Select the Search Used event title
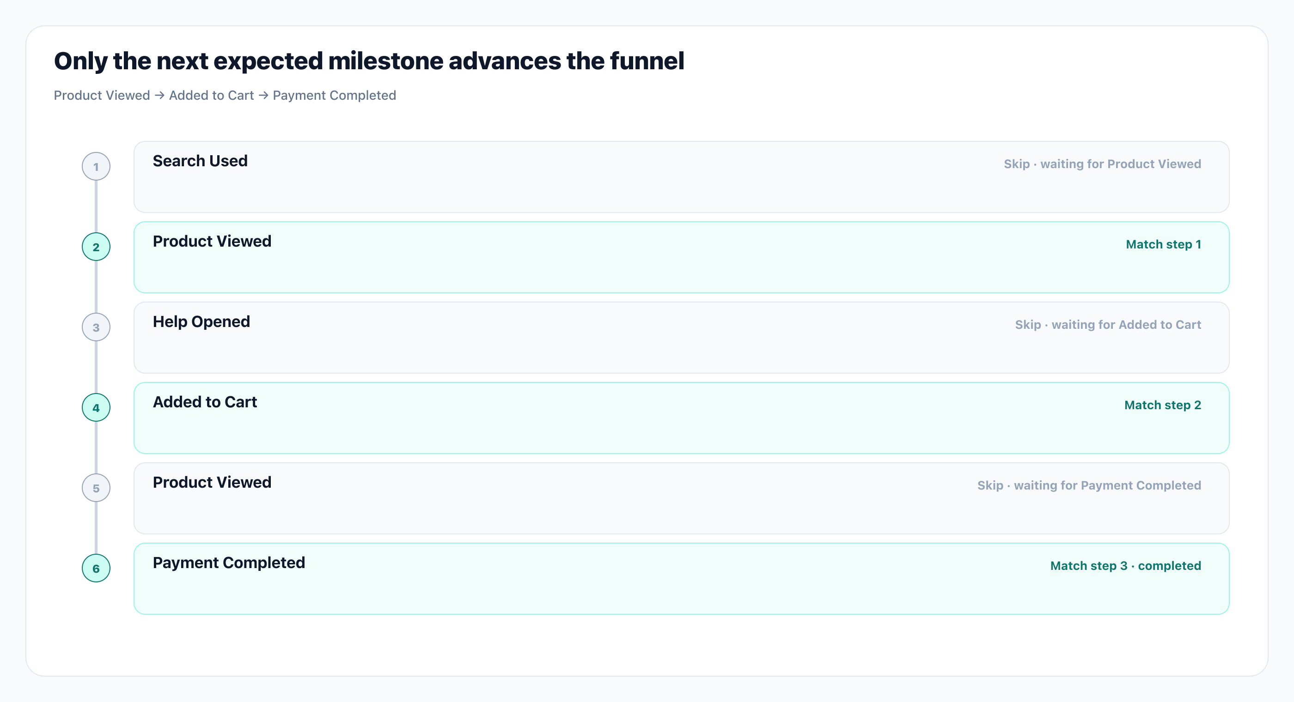Screen dimensions: 1294x702 tap(200, 161)
